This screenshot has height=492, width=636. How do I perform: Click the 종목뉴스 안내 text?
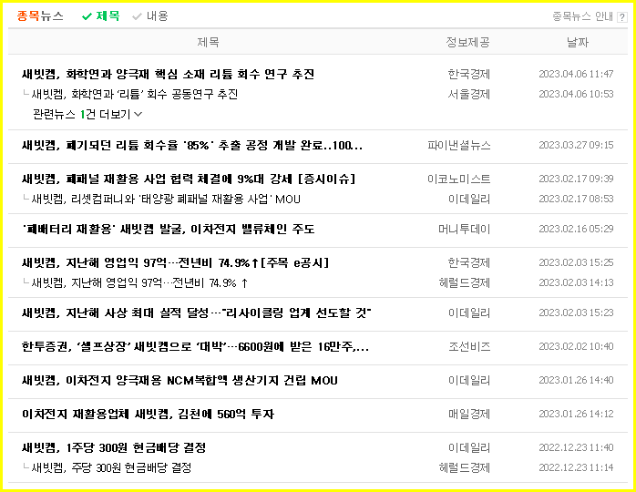click(x=582, y=16)
